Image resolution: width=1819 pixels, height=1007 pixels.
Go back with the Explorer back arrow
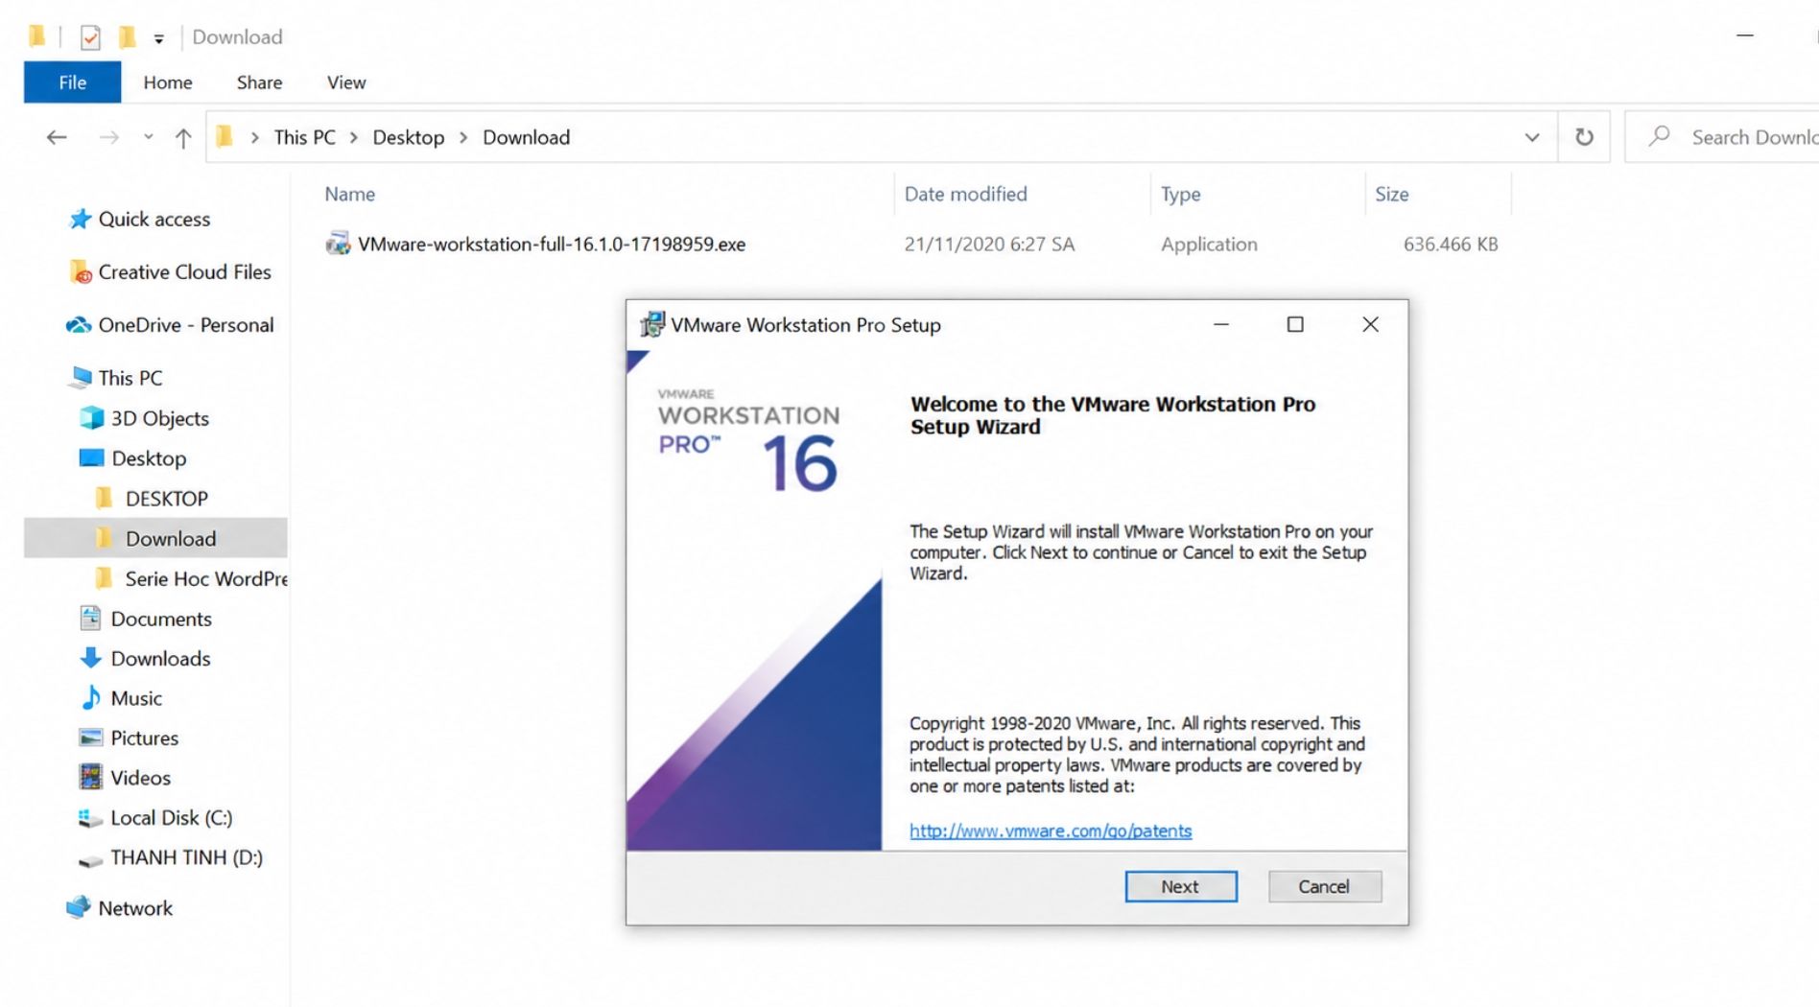pos(57,137)
